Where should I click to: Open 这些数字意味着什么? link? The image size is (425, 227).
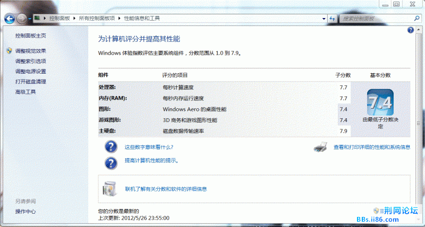[x=149, y=147]
